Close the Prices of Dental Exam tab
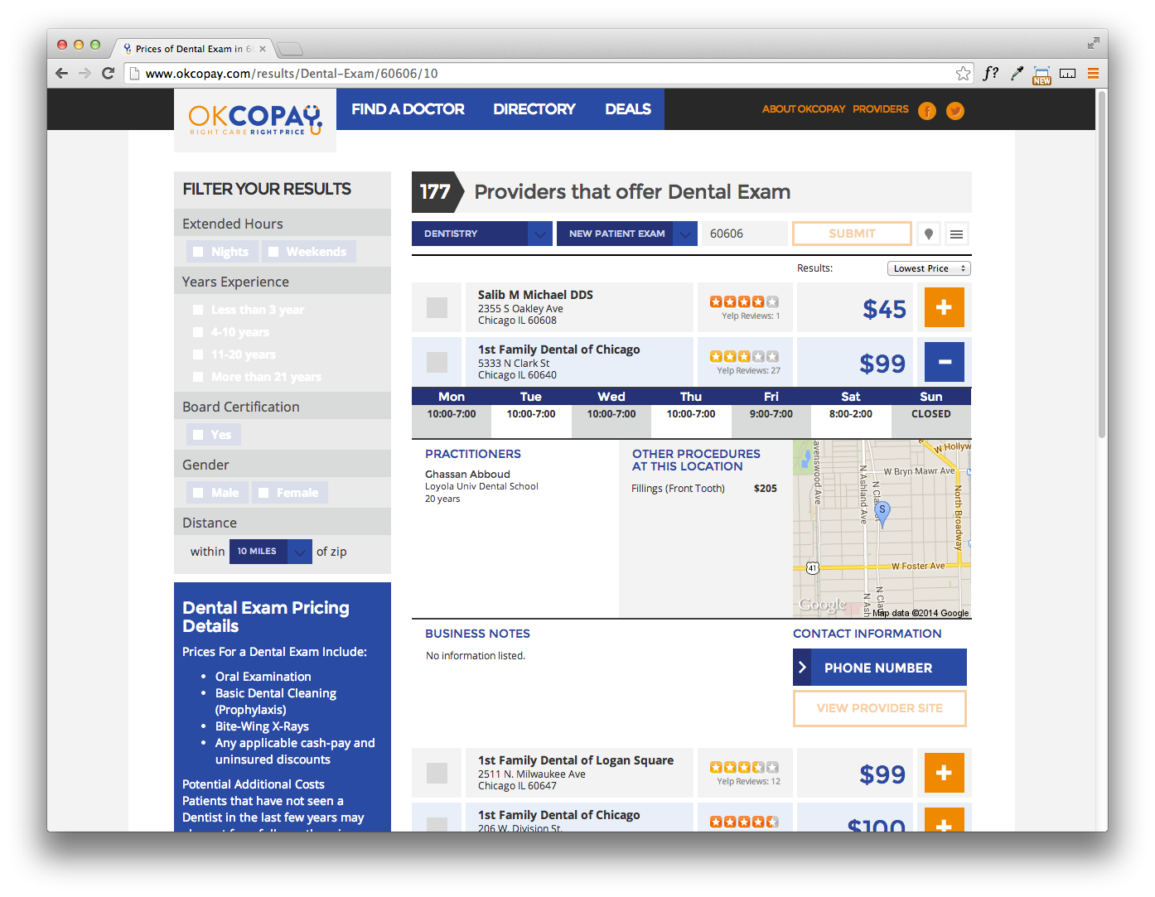This screenshot has height=897, width=1155. pyautogui.click(x=263, y=49)
